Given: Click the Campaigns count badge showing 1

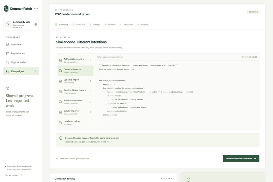Looking at the screenshot, I should click(x=35, y=71).
